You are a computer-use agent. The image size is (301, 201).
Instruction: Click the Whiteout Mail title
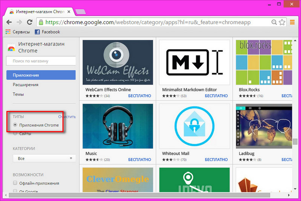tap(176, 153)
